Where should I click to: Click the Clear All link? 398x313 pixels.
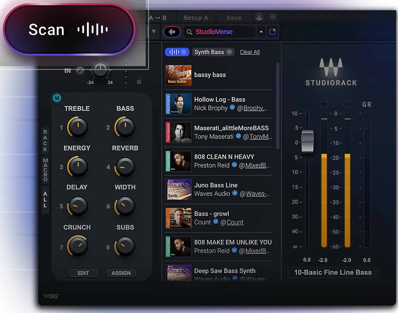250,52
